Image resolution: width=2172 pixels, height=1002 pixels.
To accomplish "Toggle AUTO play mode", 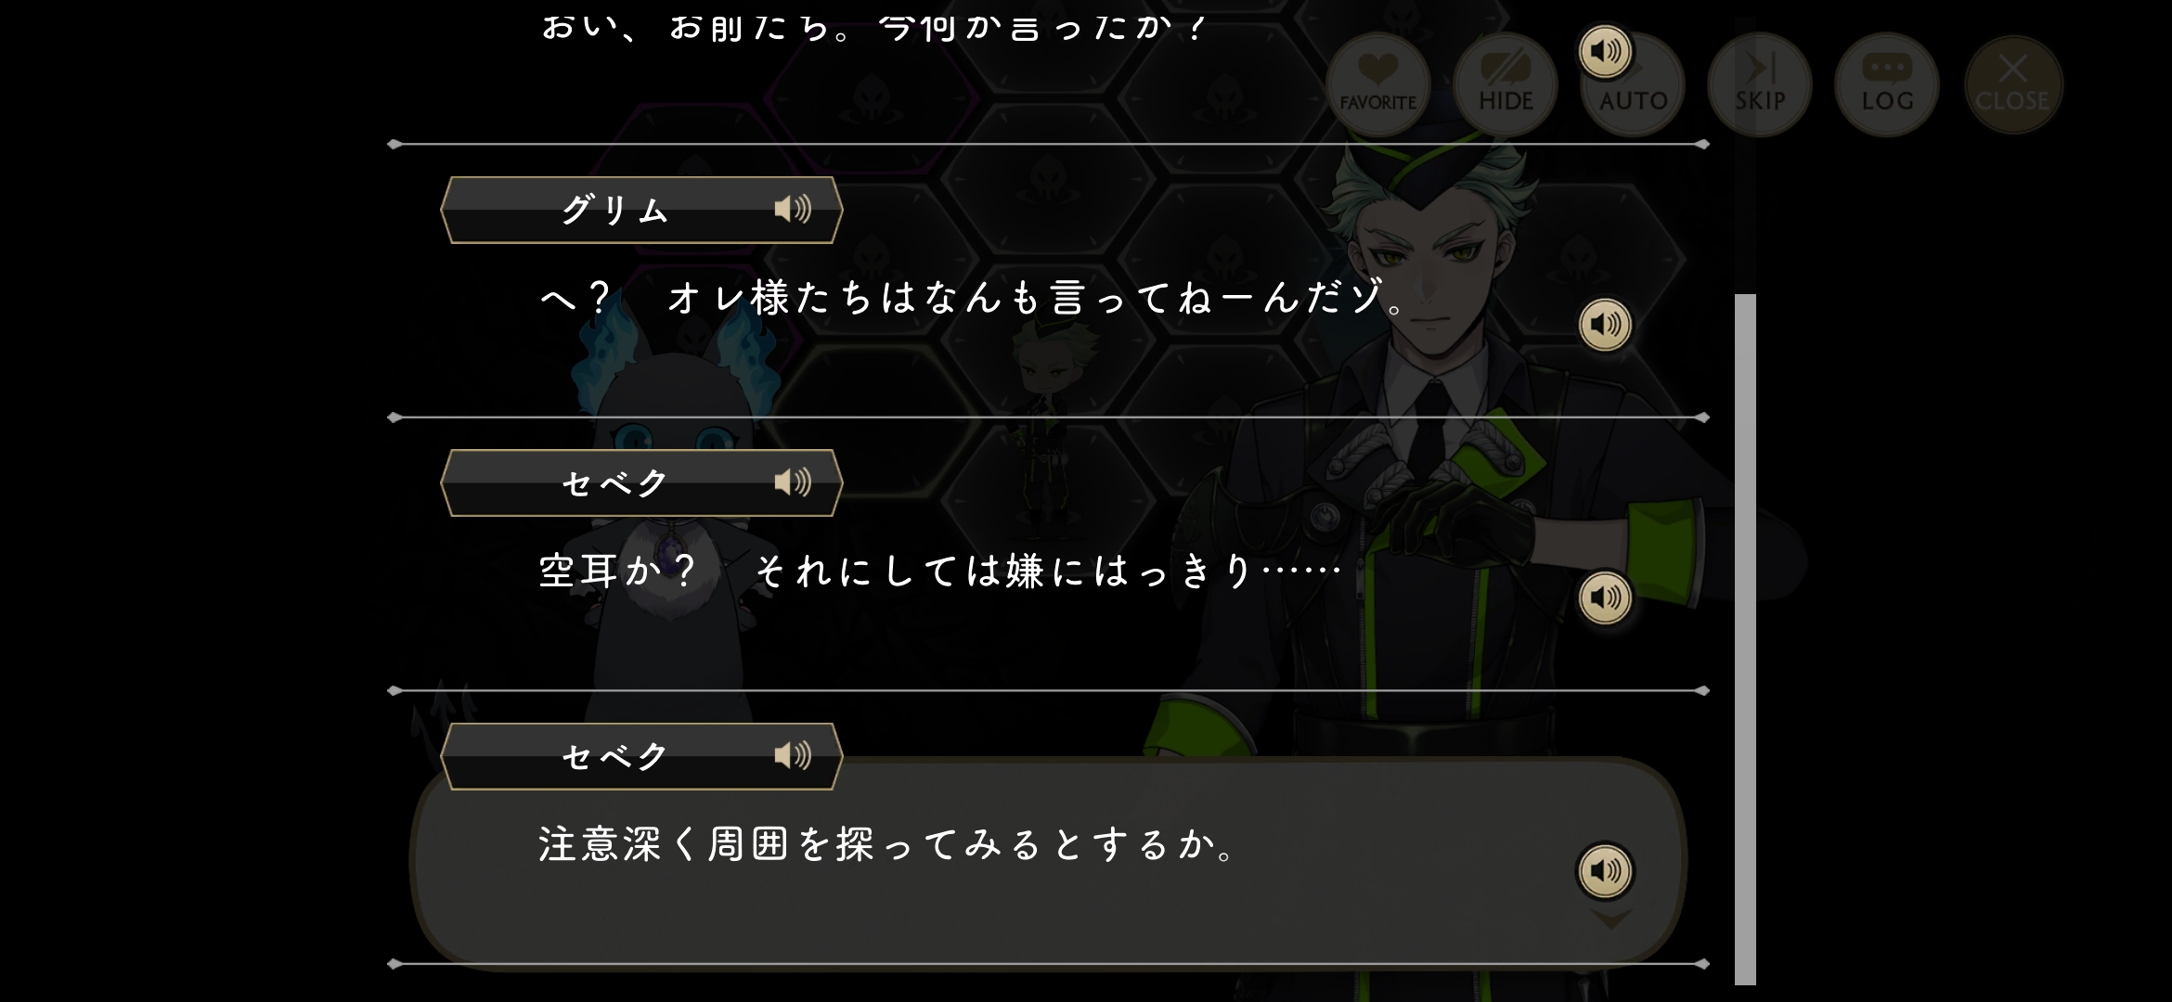I will (x=1634, y=85).
